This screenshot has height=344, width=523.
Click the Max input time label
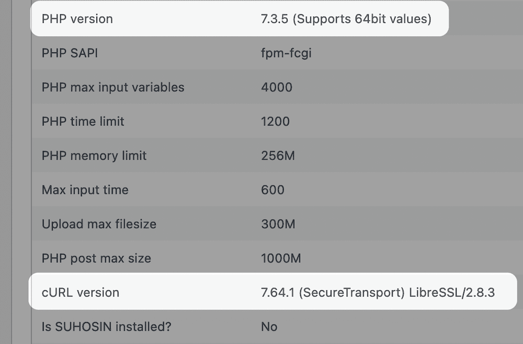pos(85,190)
